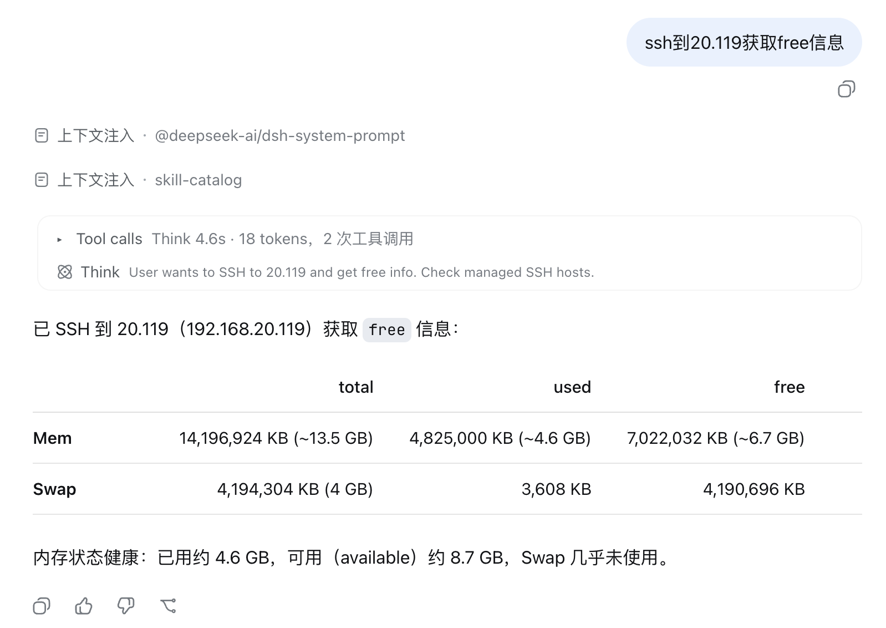886x628 pixels.
Task: Click cell '7,022,032 KB (~6.7 GB)'
Action: coord(716,438)
